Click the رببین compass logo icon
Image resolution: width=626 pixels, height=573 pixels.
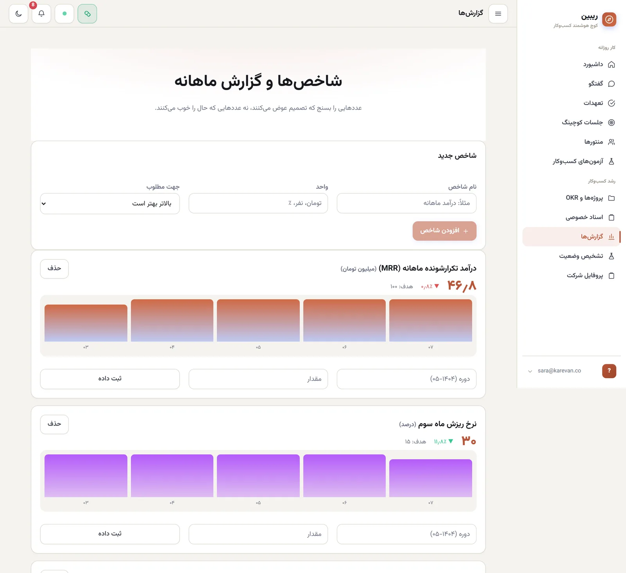pos(609,19)
